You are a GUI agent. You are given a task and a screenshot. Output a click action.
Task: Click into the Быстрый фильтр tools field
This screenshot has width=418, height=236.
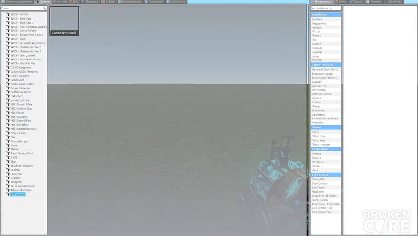[325, 8]
